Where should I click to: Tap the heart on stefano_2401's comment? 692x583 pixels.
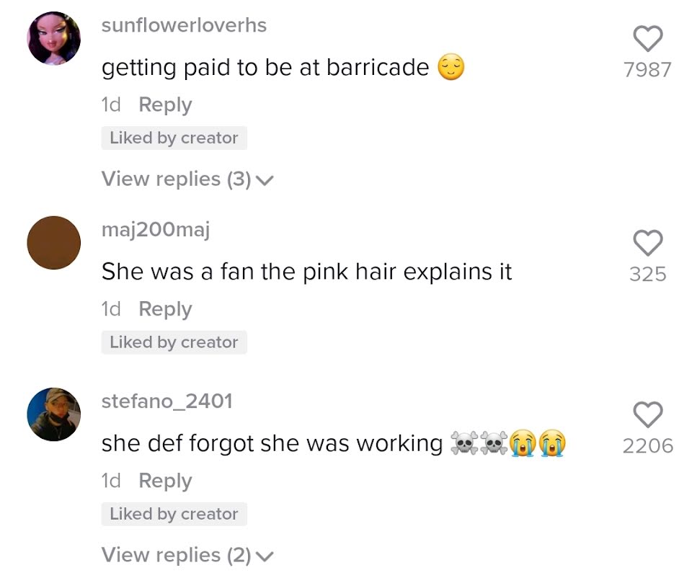pyautogui.click(x=648, y=414)
